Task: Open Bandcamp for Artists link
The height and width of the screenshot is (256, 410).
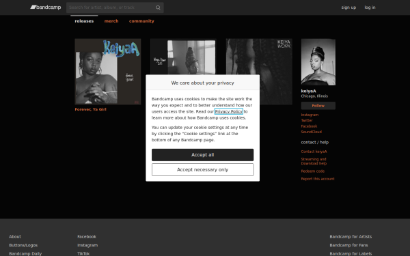Action: pyautogui.click(x=351, y=237)
